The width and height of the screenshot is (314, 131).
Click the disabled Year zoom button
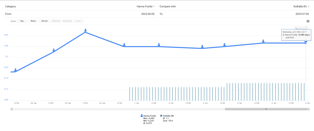pyautogui.click(x=78, y=21)
